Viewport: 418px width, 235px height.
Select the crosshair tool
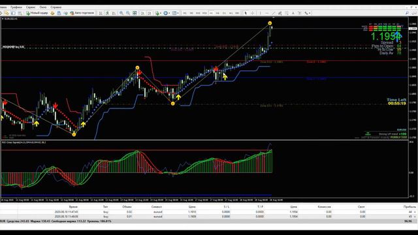(x=252, y=13)
